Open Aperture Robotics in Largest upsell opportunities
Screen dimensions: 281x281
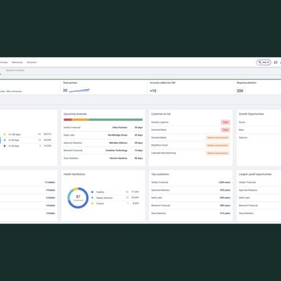[x=248, y=190]
